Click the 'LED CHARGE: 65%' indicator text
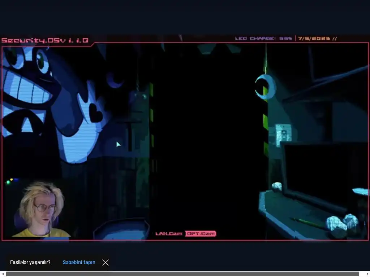This screenshot has width=370, height=277. click(x=263, y=38)
